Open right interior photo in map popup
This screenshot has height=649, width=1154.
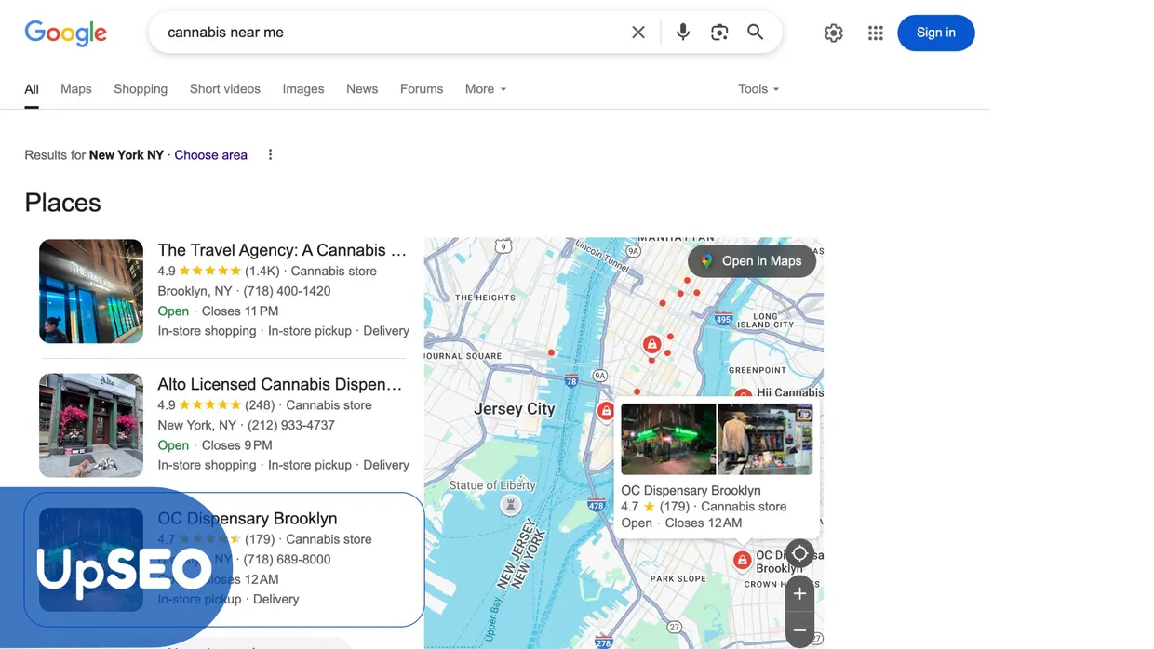coord(765,439)
